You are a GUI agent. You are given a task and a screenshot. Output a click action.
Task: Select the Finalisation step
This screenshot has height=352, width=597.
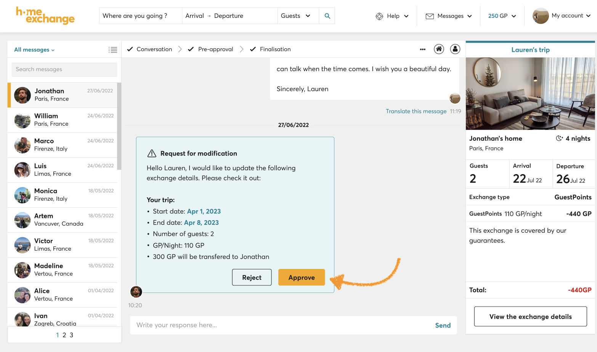pyautogui.click(x=270, y=49)
